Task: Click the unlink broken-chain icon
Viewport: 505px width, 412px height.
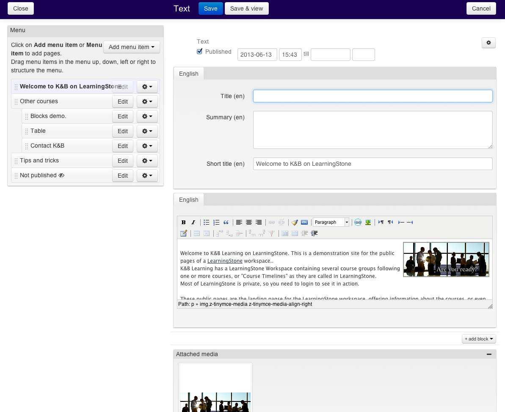Action: click(x=281, y=222)
